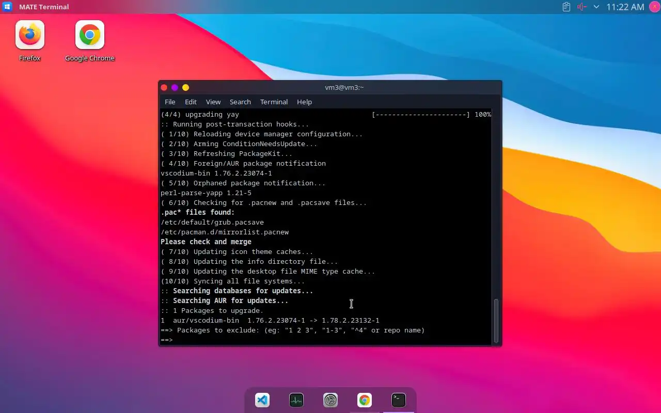The image size is (661, 413).
Task: Launch VS Code from dock
Action: [262, 400]
